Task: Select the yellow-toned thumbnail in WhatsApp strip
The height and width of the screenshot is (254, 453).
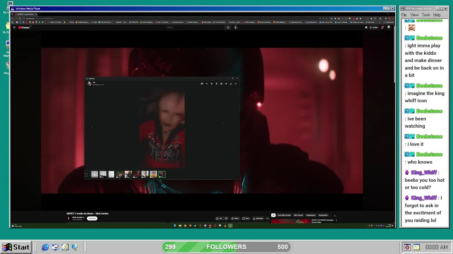Action: point(153,174)
